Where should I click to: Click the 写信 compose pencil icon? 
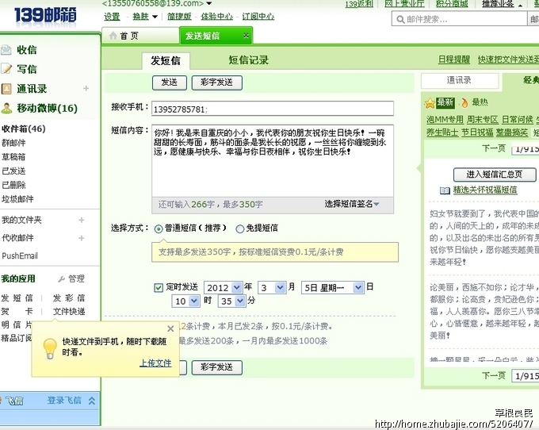(6, 69)
